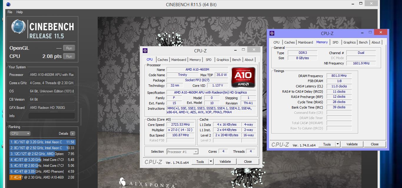Click Tools button in front CPU-Z window
This screenshot has width=402, height=188.
[x=200, y=162]
